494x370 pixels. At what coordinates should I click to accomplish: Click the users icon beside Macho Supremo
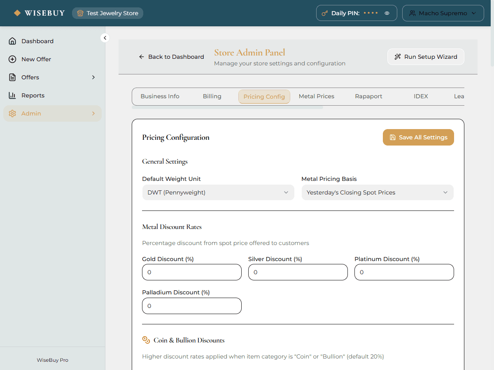412,13
